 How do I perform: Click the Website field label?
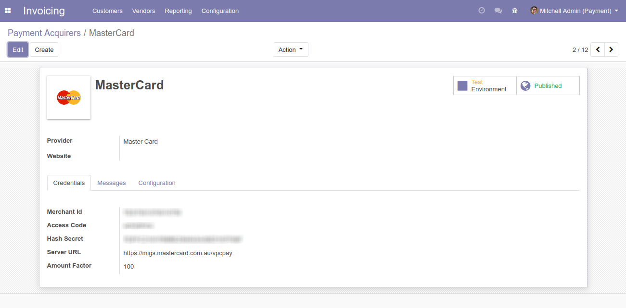pyautogui.click(x=59, y=156)
